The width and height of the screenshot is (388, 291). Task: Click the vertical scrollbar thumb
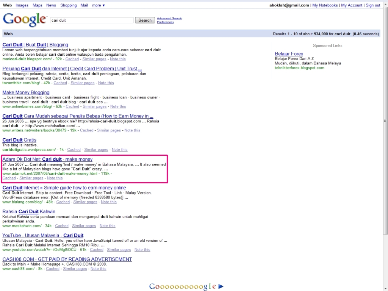click(385, 121)
